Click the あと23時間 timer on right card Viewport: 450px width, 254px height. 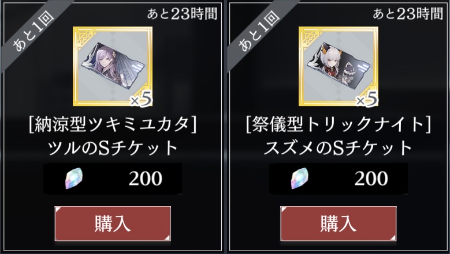click(x=408, y=14)
